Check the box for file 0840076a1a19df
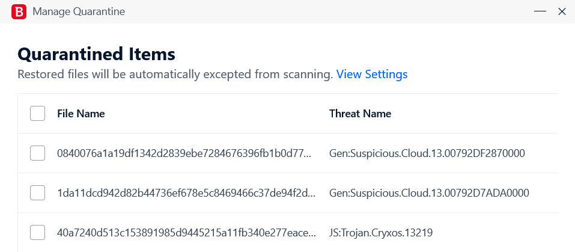Viewport: 575px width, 252px height. point(37,153)
